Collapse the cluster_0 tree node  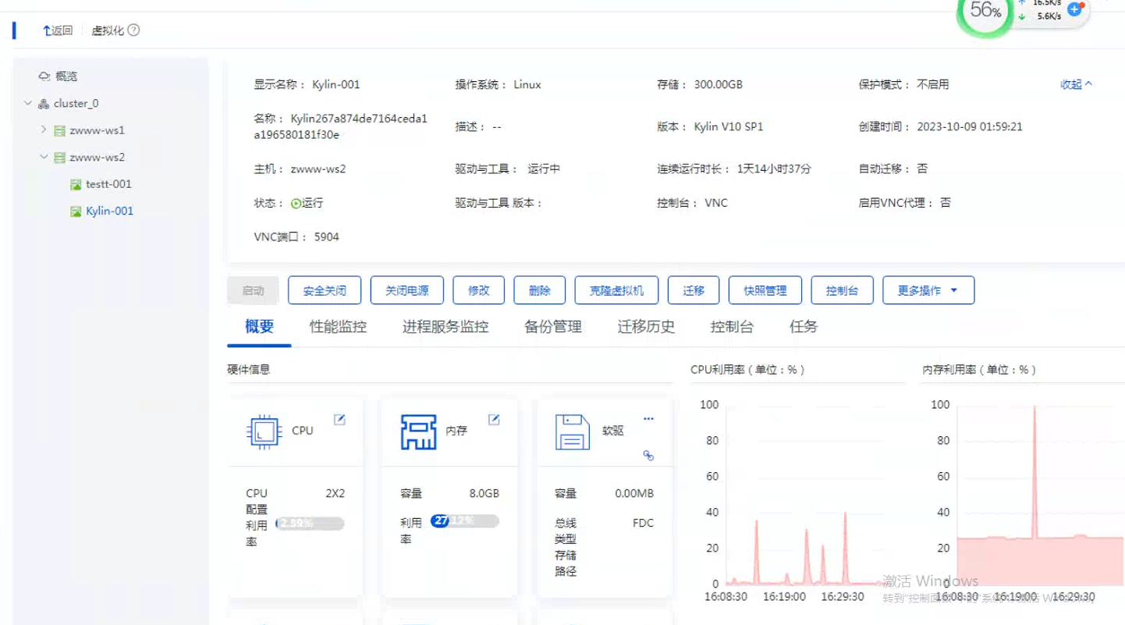28,103
